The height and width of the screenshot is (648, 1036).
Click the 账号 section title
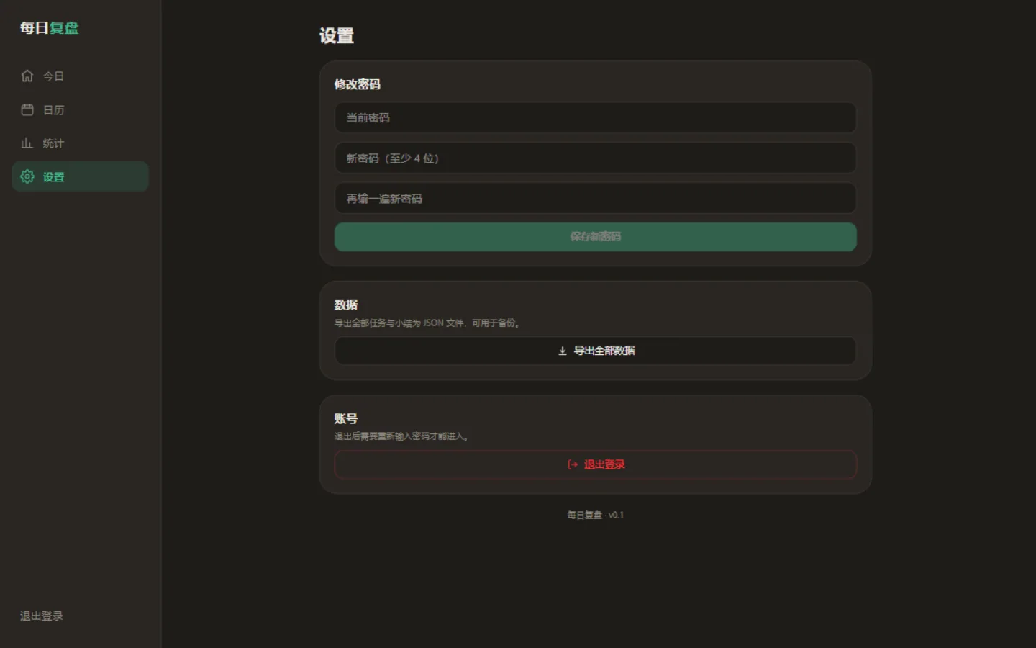(346, 418)
